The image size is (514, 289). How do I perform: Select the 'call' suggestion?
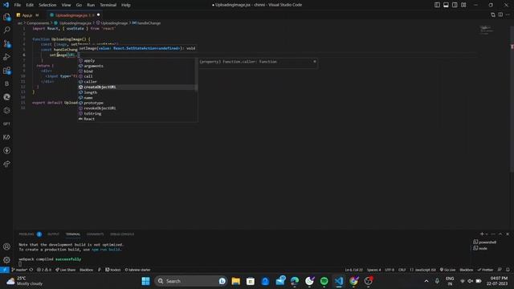(137, 76)
